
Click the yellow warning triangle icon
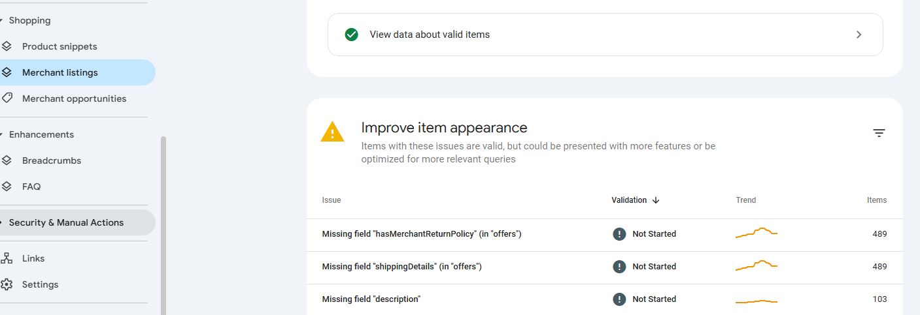coord(332,132)
